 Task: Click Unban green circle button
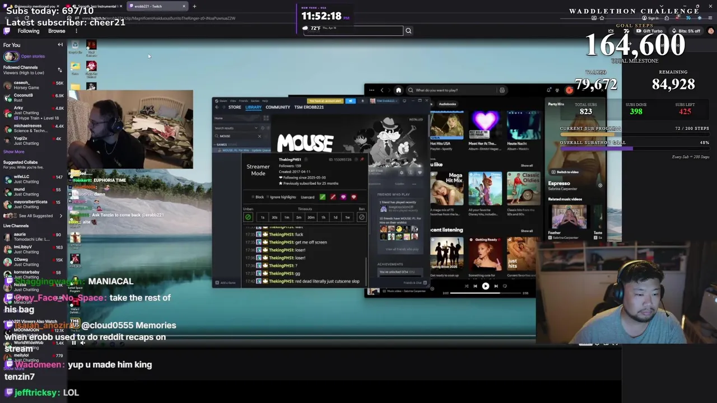tap(248, 217)
